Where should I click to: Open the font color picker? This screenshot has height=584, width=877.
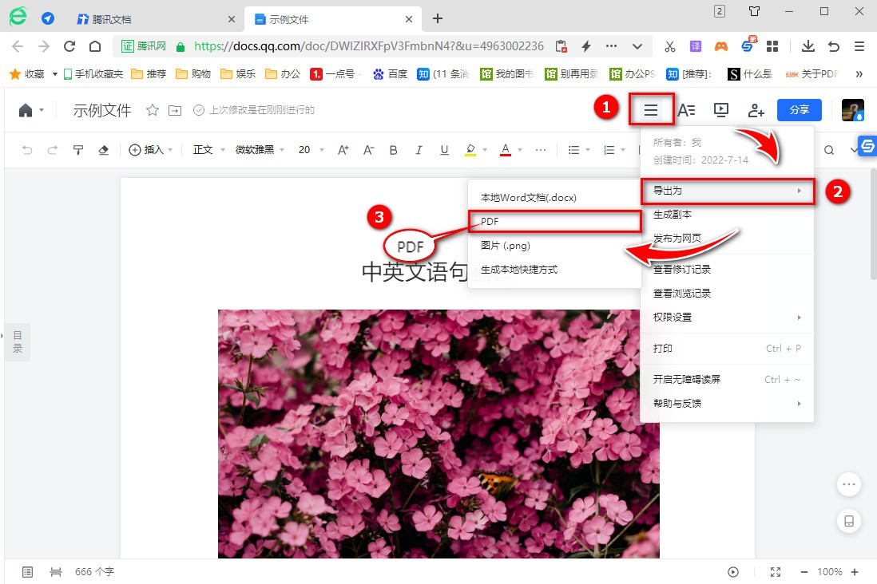pyautogui.click(x=506, y=149)
